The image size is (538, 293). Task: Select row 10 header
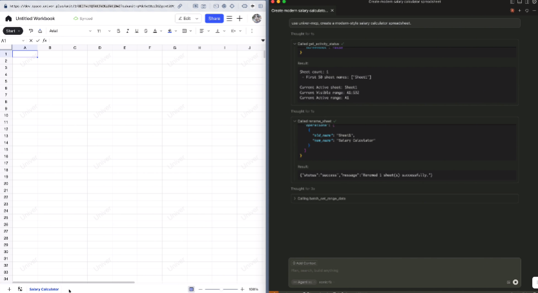click(6, 116)
